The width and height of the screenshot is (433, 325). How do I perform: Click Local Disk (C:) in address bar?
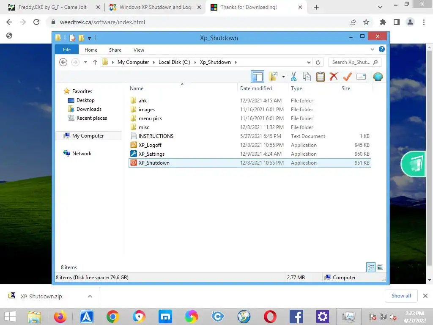[174, 62]
